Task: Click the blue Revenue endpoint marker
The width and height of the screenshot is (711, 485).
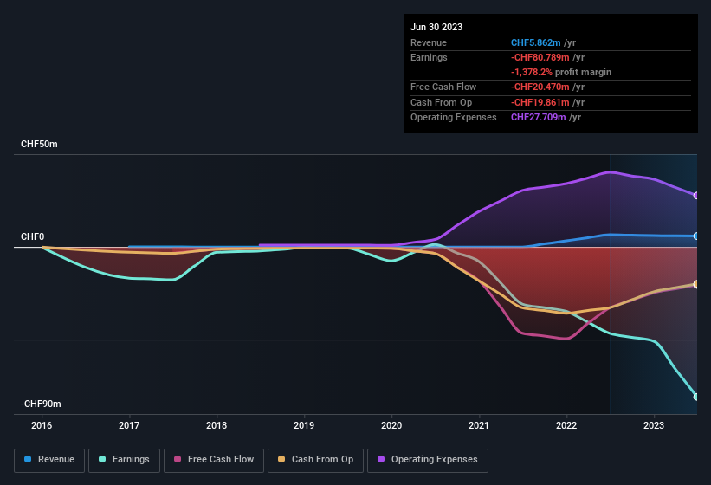Action: [696, 236]
